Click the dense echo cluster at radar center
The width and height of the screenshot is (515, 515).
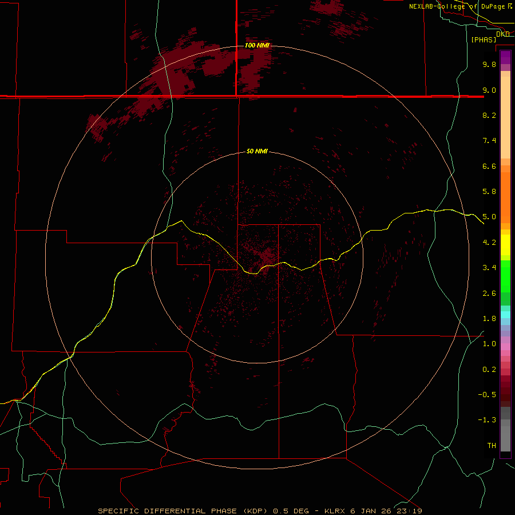(x=267, y=256)
